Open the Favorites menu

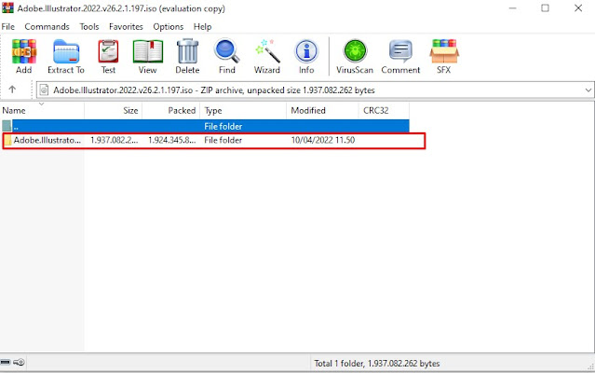(x=126, y=27)
